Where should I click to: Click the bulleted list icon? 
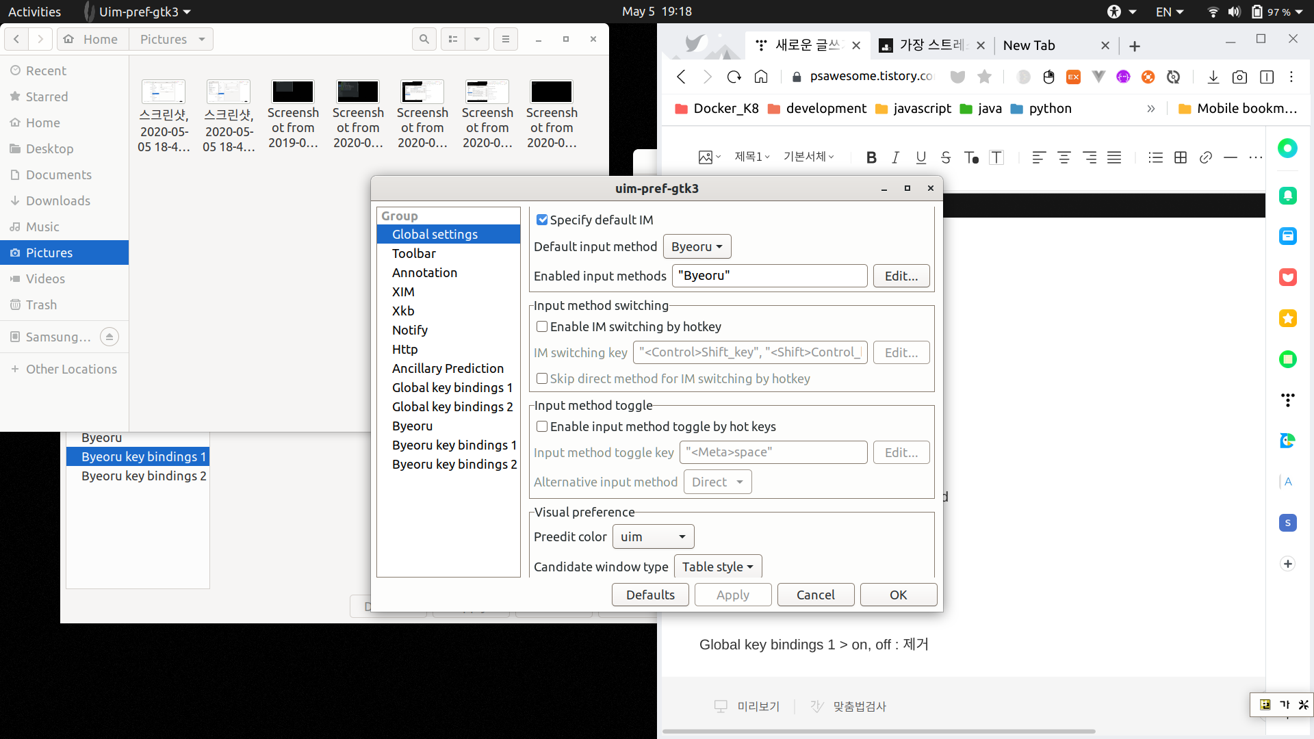click(x=1155, y=157)
